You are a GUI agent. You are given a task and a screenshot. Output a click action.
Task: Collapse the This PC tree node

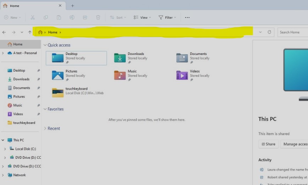coord(3,140)
